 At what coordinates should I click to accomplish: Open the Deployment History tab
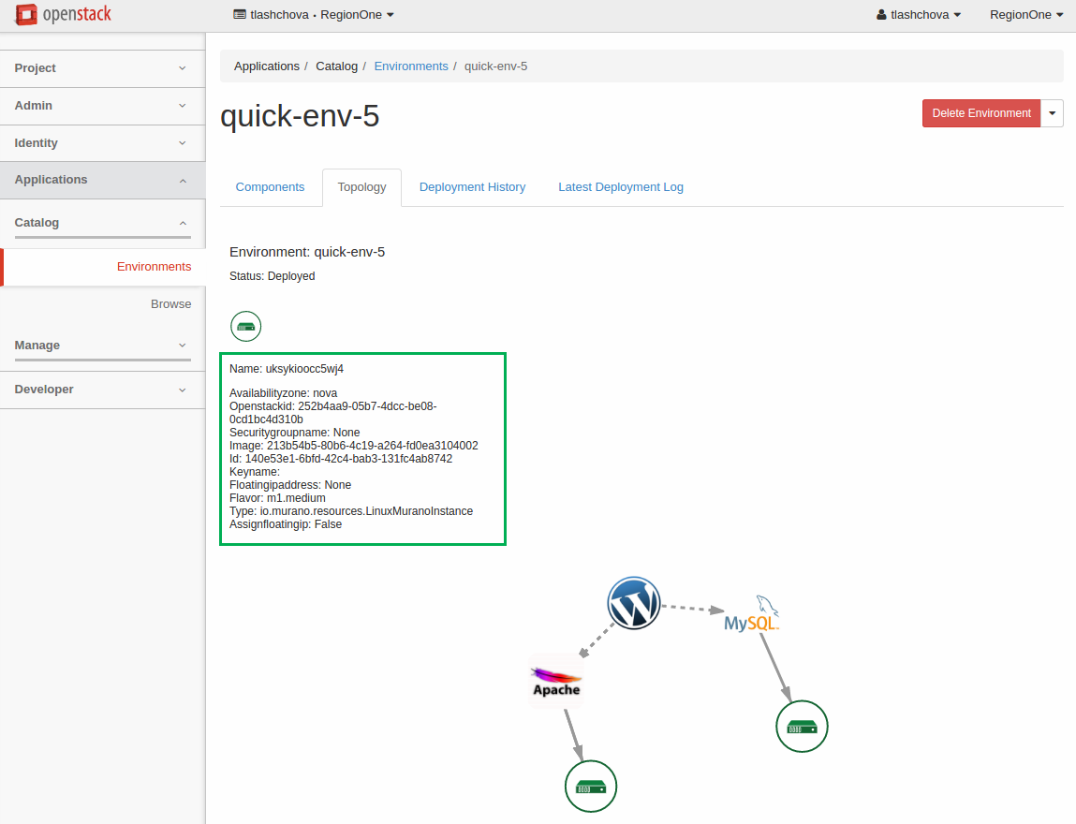472,187
